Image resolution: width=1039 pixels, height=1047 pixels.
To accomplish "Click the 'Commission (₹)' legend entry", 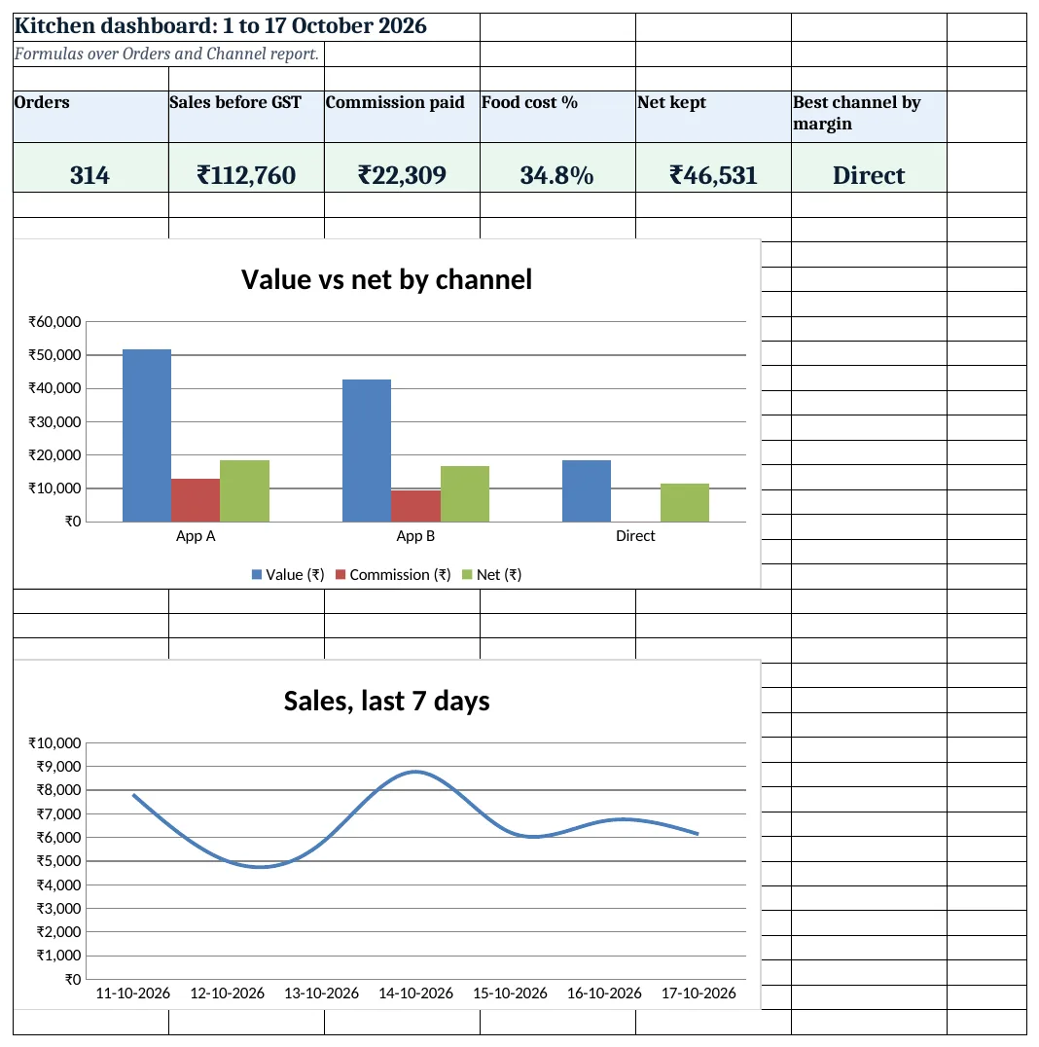I will pos(393,575).
